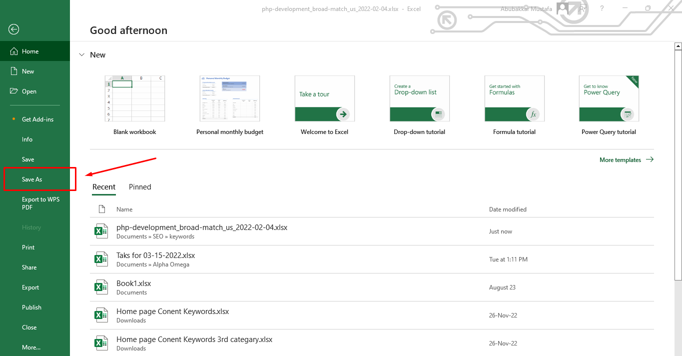This screenshot has width=682, height=356.
Task: Click the Save As command
Action: pos(32,179)
